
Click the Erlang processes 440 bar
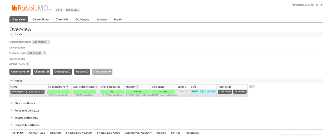point(112,92)
